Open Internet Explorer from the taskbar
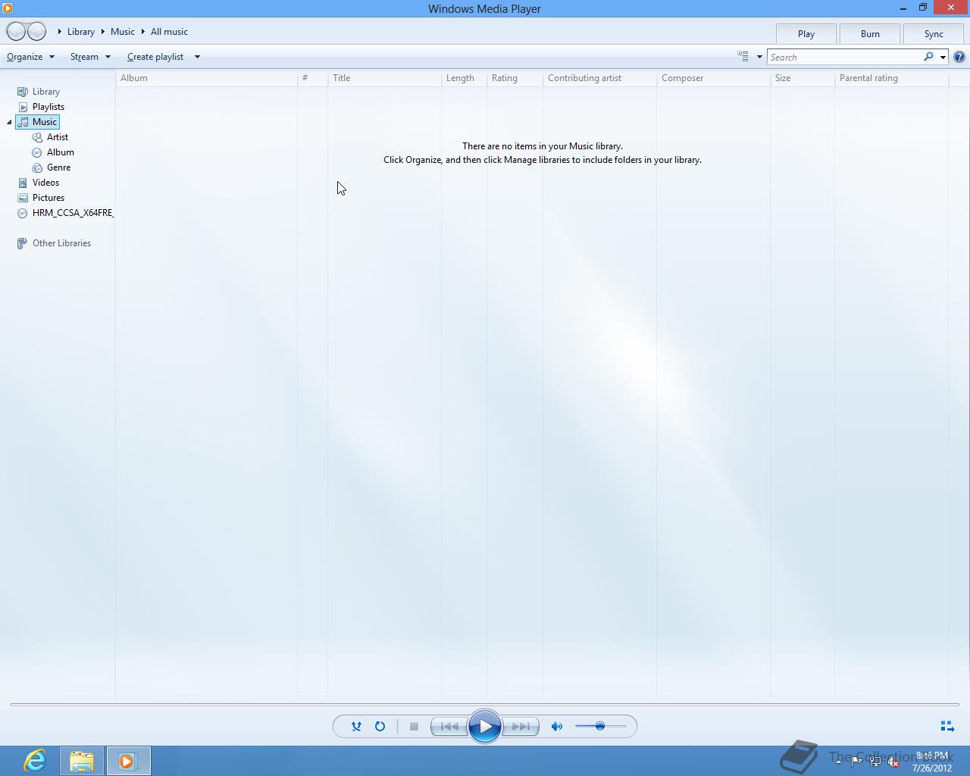This screenshot has height=776, width=970. 35,761
